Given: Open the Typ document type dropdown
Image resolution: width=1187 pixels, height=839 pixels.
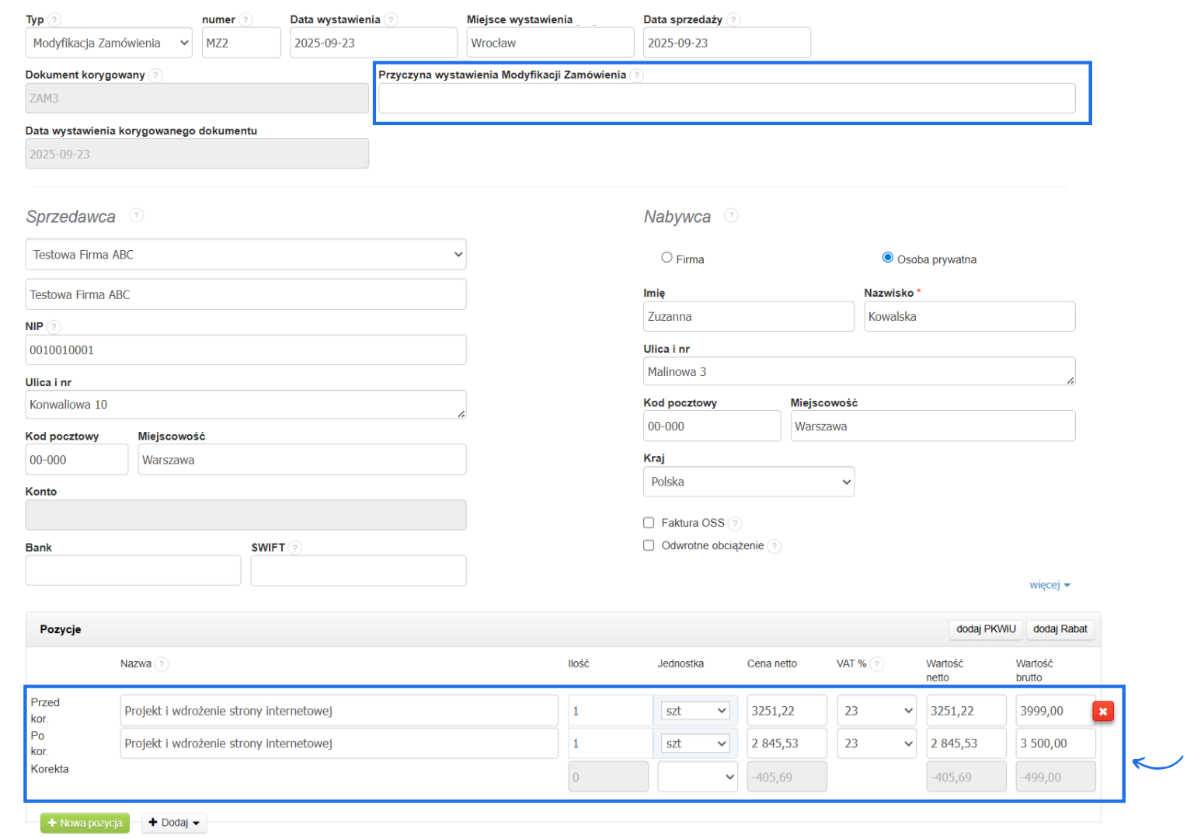Looking at the screenshot, I should 109,44.
